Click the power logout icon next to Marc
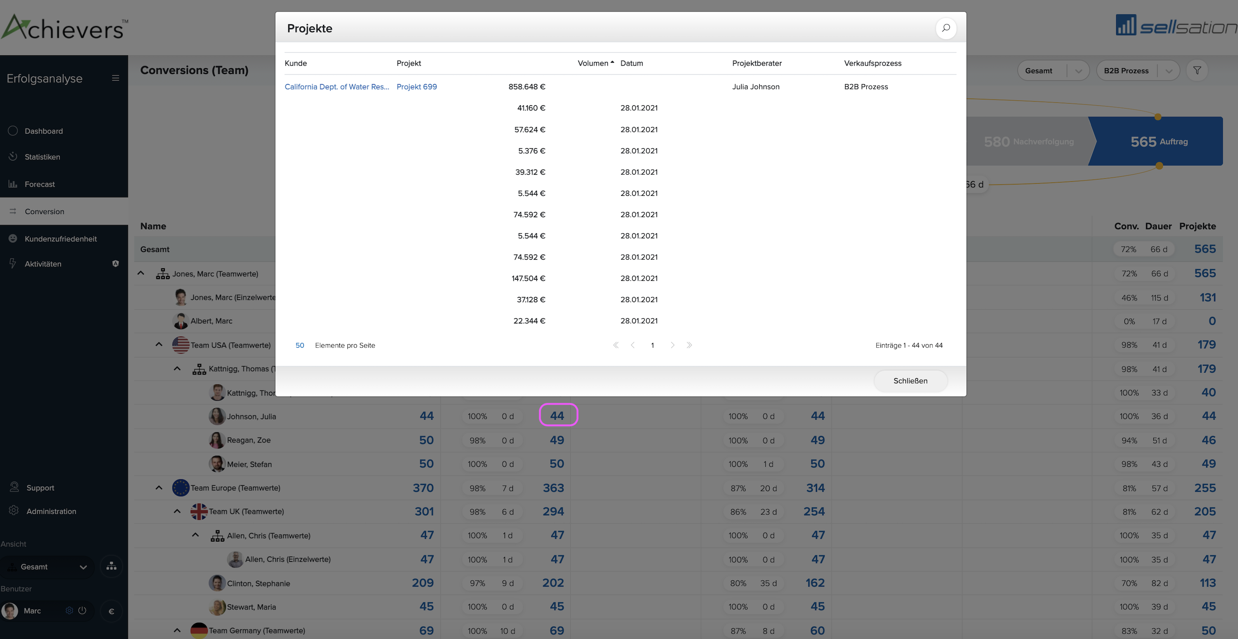Viewport: 1238px width, 639px height. 82,610
